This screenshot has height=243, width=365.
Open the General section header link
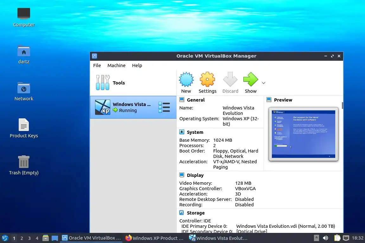(195, 100)
